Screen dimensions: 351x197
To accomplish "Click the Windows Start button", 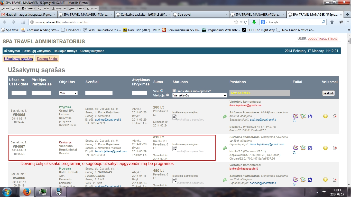I will coord(7,192).
